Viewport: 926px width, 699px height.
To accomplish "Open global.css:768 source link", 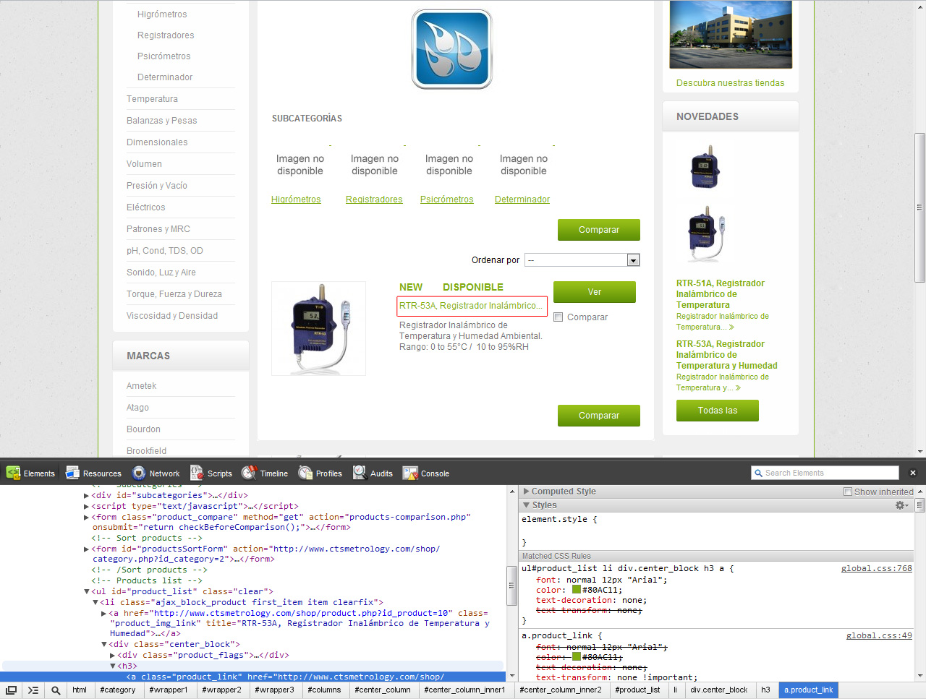I will 876,569.
